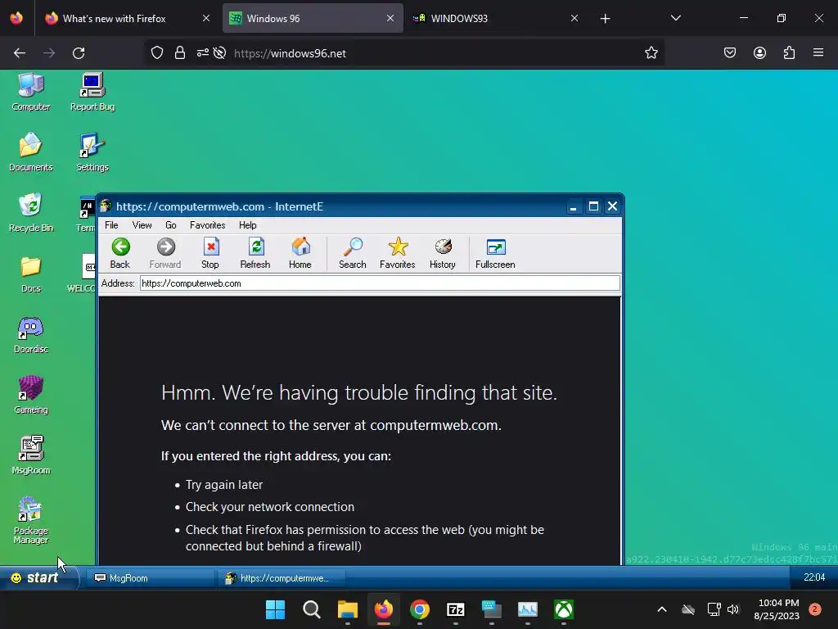838x629 pixels.
Task: Click the Windows 96 22:04 clock
Action: pyautogui.click(x=814, y=577)
